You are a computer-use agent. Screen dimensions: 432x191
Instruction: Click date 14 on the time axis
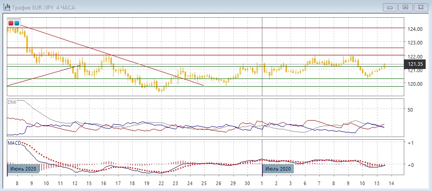(x=391, y=183)
